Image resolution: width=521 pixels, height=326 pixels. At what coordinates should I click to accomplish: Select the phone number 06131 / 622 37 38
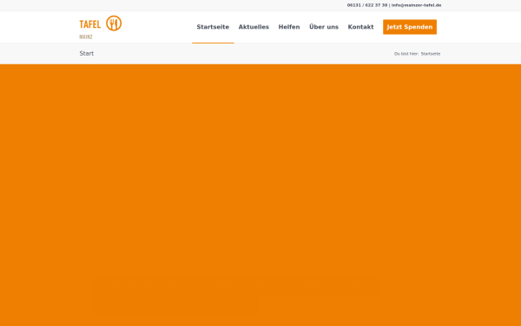[367, 5]
